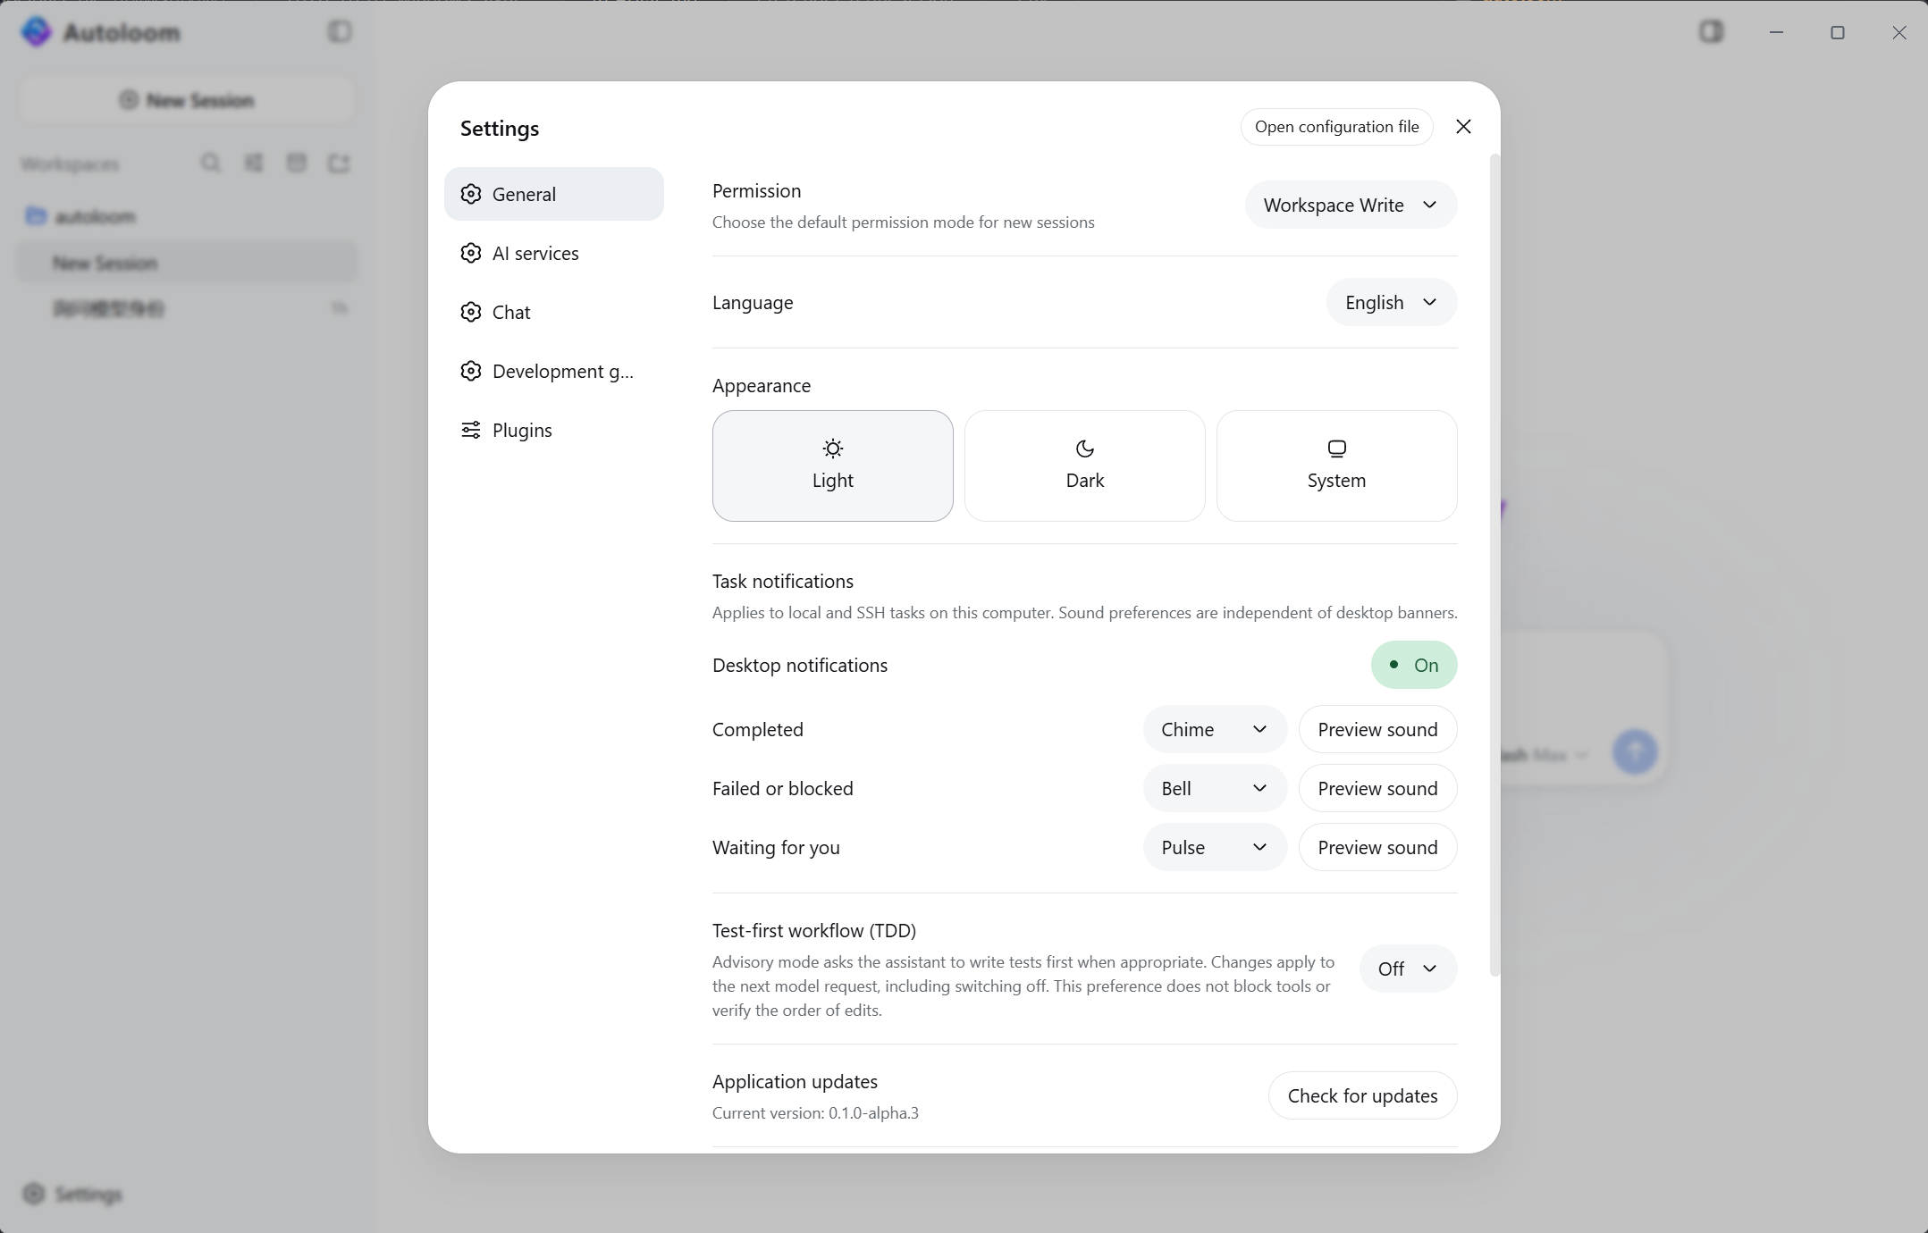Screen dimensions: 1928x1233
Task: Preview sound for Completed
Action: [x=1377, y=729]
